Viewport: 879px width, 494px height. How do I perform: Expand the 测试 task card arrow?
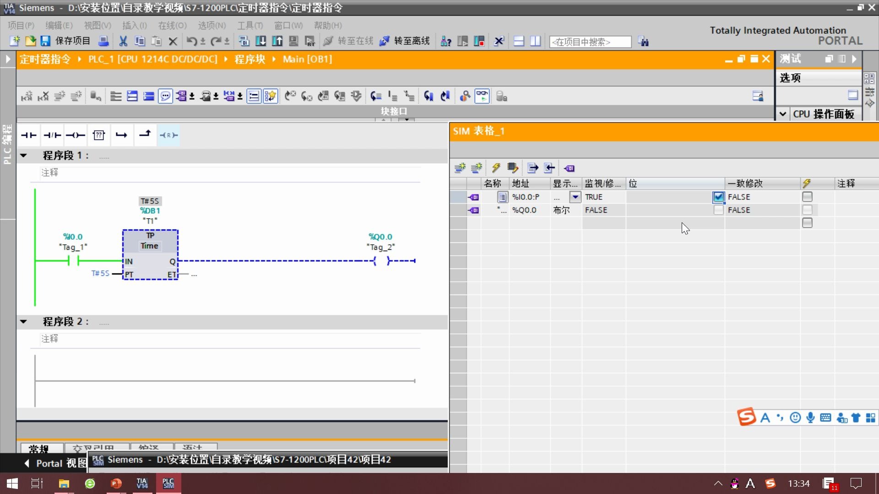(854, 59)
